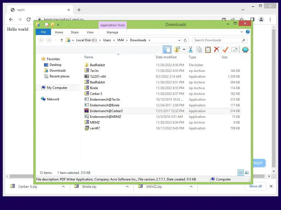The width and height of the screenshot is (281, 210).
Task: Open the address bar history dropdown
Action: coord(179,40)
